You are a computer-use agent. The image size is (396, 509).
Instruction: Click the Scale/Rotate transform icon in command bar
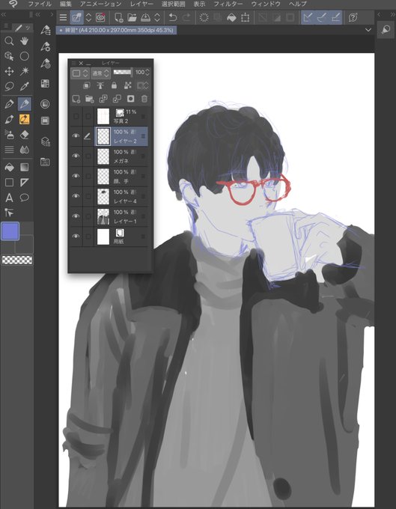[x=245, y=17]
